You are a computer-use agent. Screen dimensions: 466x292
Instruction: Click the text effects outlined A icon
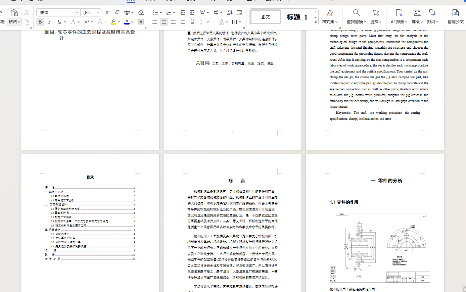coord(100,22)
